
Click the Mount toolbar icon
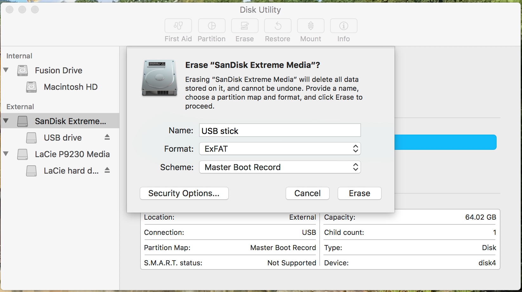310,26
